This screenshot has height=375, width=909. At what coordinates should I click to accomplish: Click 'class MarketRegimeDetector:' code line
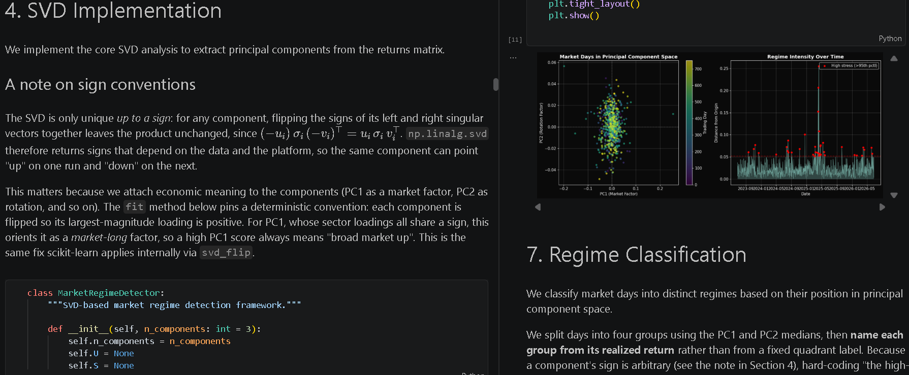(96, 293)
